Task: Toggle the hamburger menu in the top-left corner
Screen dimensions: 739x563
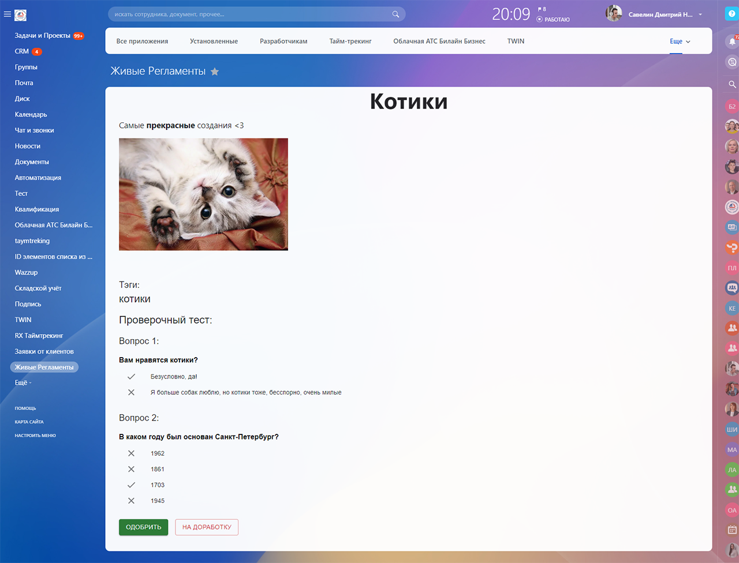Action: (8, 14)
